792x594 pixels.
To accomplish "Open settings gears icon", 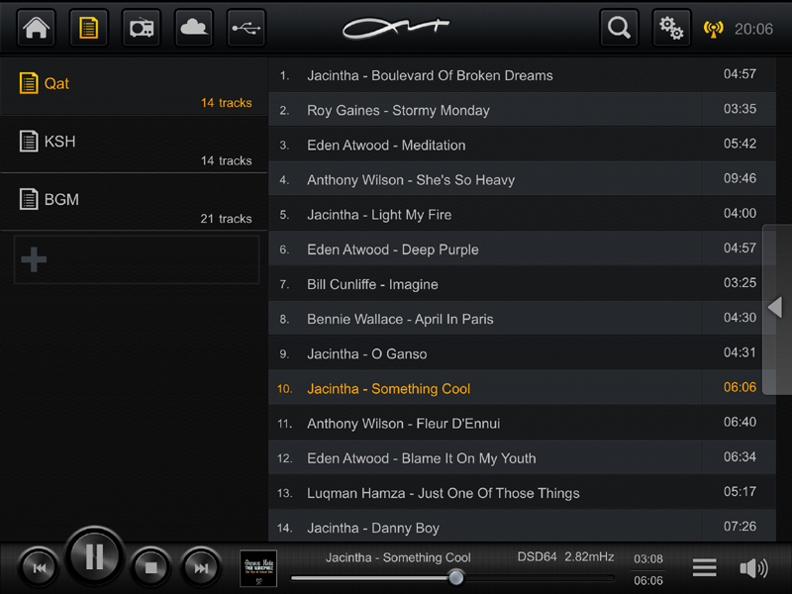I will click(672, 28).
